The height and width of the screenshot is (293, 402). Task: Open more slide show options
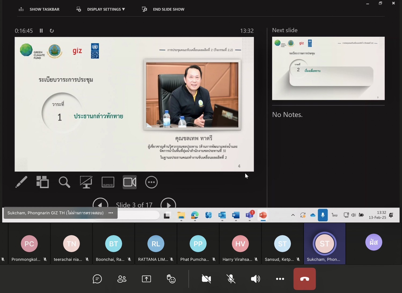151,182
